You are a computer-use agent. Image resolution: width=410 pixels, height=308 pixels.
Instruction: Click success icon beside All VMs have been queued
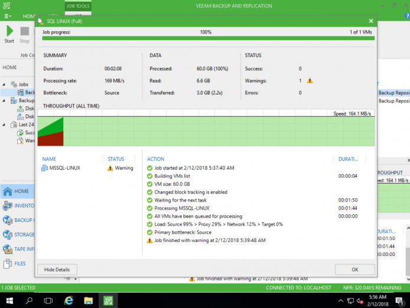point(149,217)
